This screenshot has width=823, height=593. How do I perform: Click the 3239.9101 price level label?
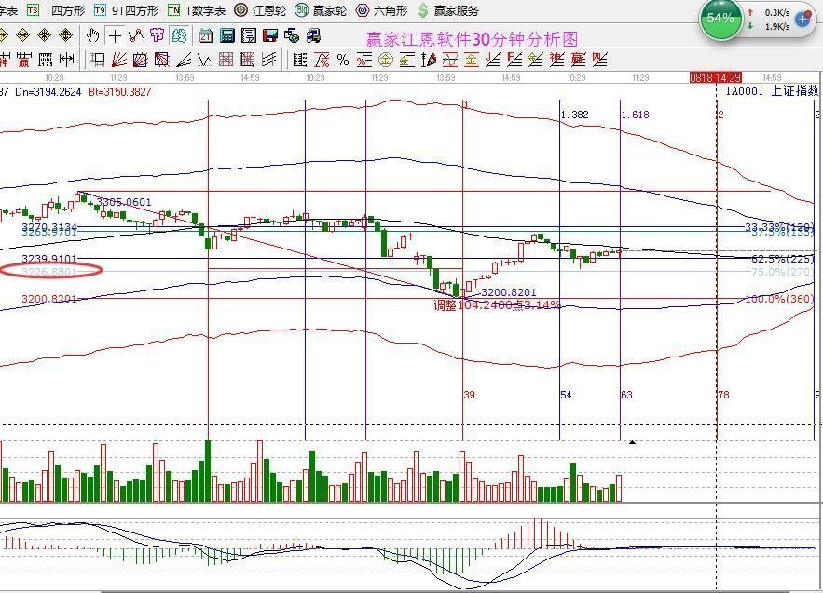[49, 259]
